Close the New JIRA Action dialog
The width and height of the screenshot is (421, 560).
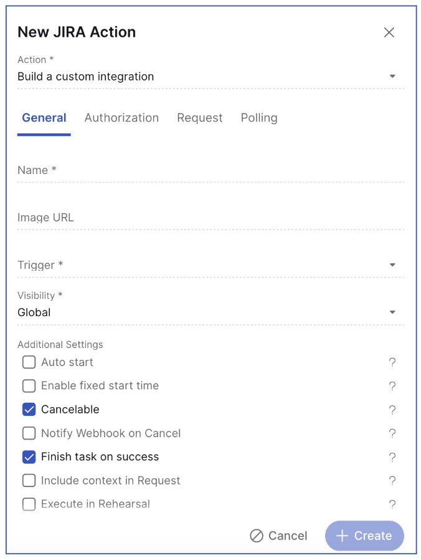coord(389,32)
